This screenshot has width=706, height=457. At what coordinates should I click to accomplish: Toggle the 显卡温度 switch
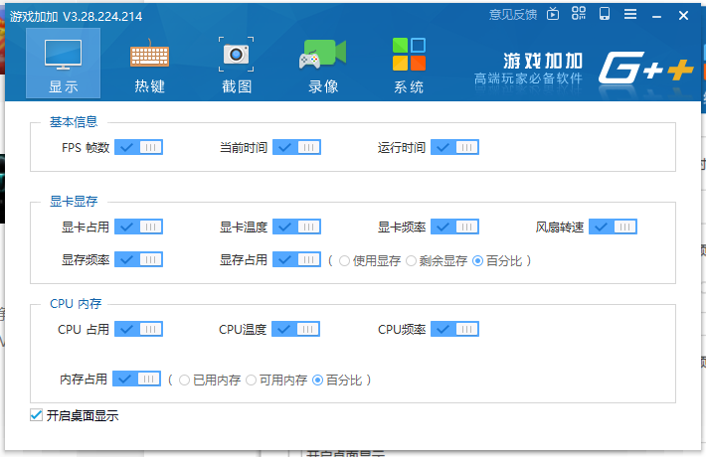tap(296, 227)
